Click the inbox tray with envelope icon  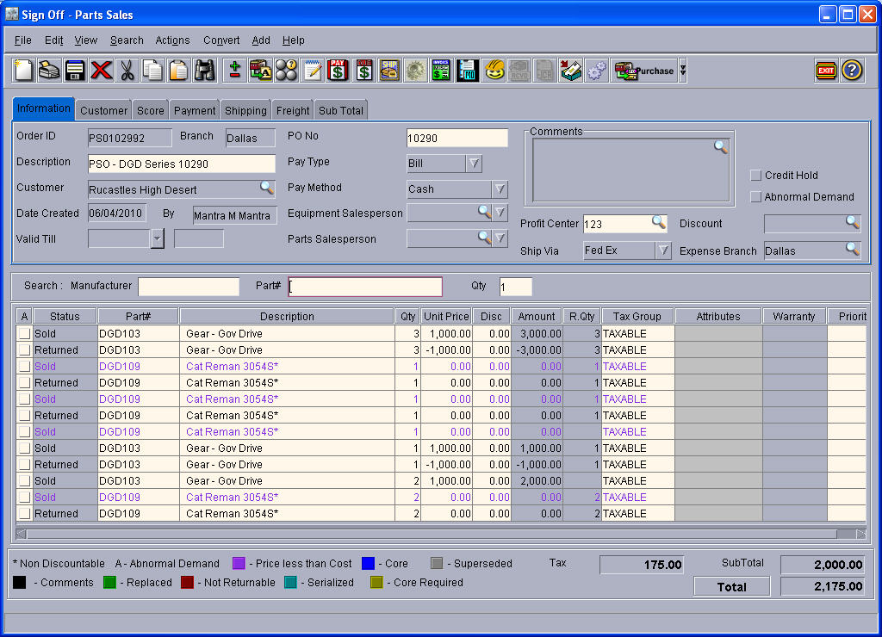pyautogui.click(x=571, y=71)
